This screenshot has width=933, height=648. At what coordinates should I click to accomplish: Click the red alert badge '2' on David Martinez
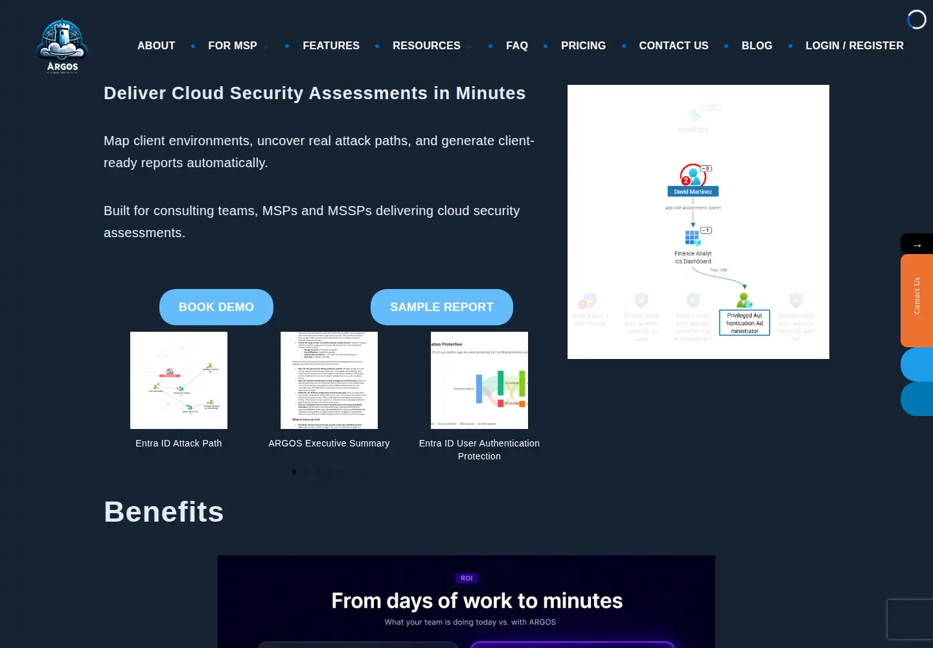pos(685,181)
